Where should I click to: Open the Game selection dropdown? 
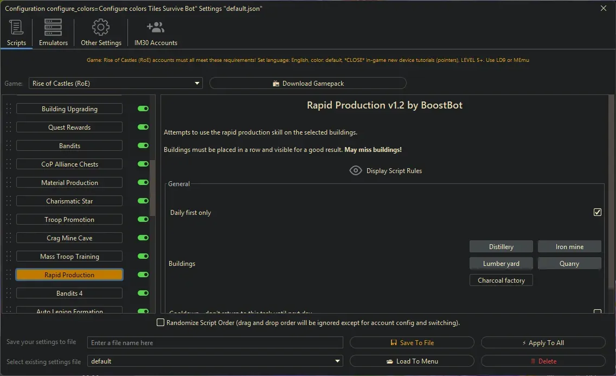click(x=116, y=84)
